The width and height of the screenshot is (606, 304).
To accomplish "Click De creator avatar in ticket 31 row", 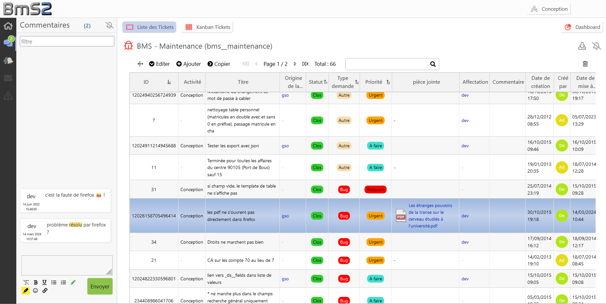I will pyautogui.click(x=562, y=189).
